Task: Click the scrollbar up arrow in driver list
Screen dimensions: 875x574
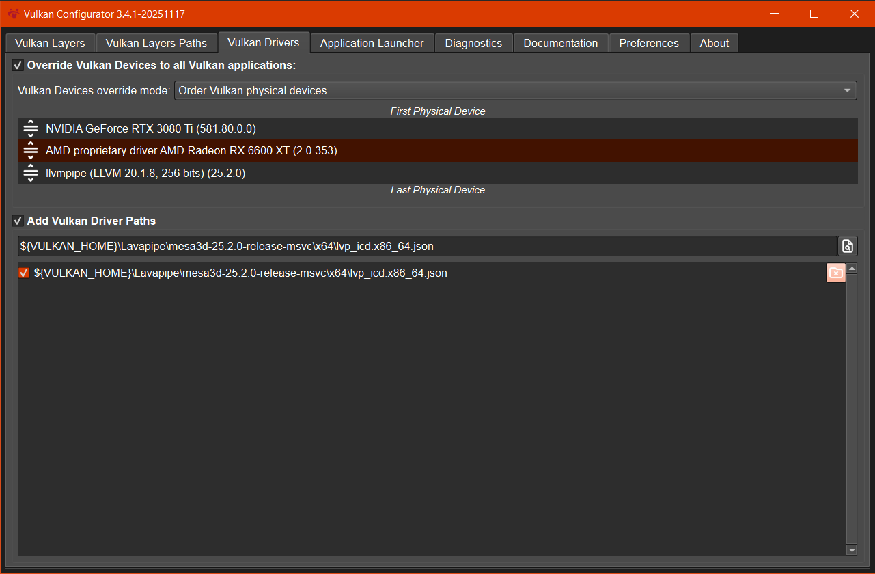Action: [851, 269]
